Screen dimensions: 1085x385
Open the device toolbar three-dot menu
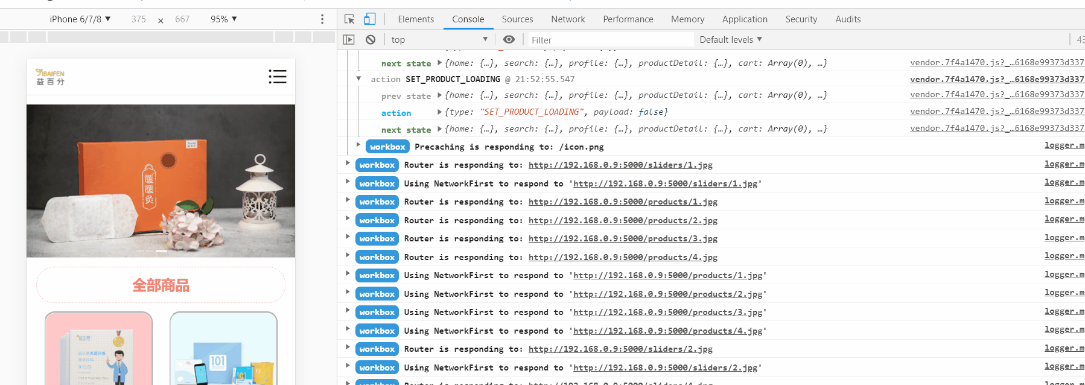tap(322, 19)
